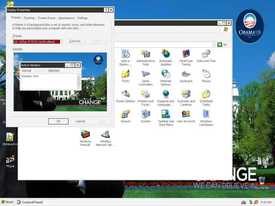Open Keyboard settings icon
Screen dimensions: 275x206
(186, 76)
